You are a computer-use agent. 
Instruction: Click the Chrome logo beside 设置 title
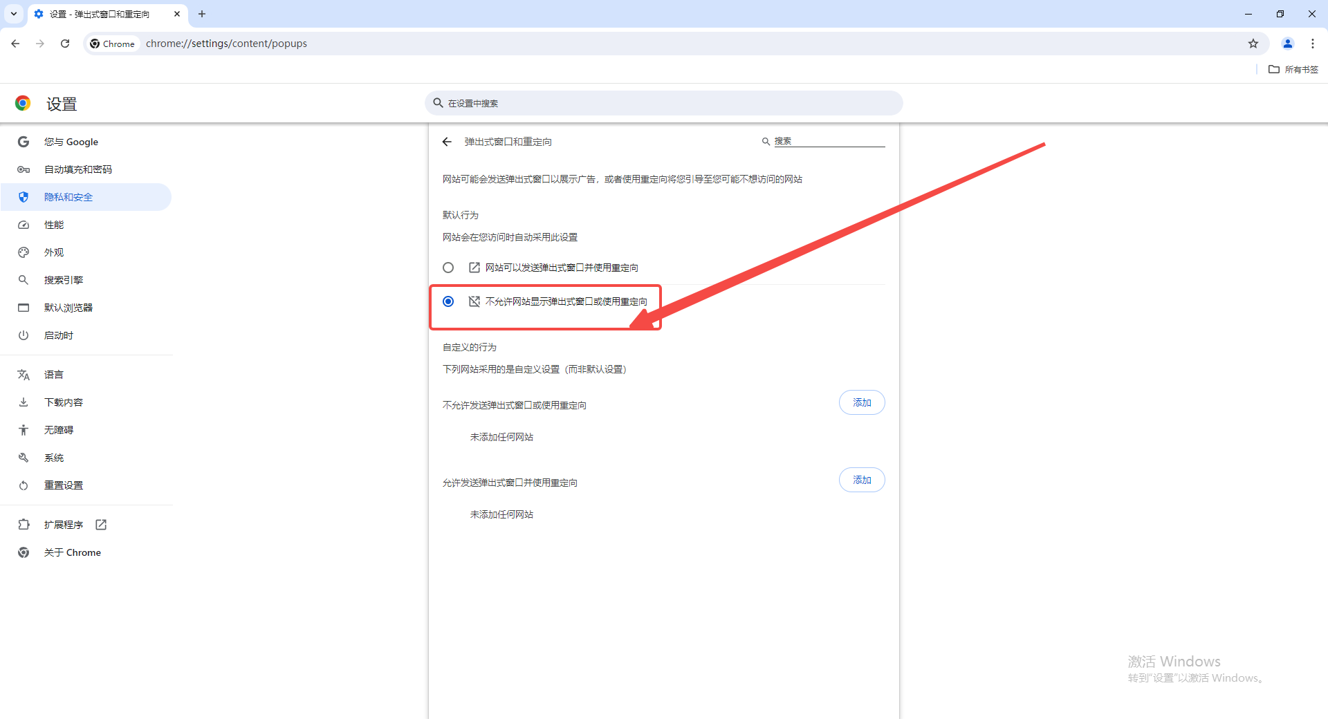point(23,104)
